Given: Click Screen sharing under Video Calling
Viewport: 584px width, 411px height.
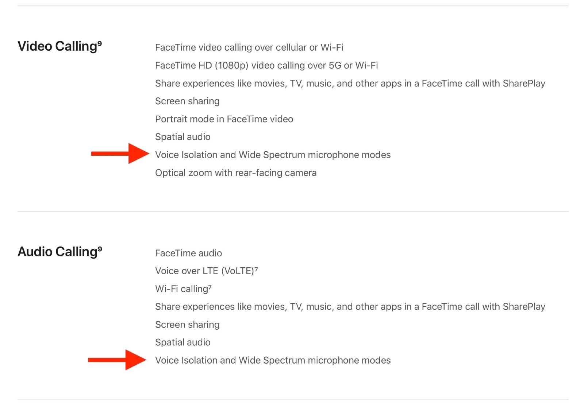Looking at the screenshot, I should [187, 101].
